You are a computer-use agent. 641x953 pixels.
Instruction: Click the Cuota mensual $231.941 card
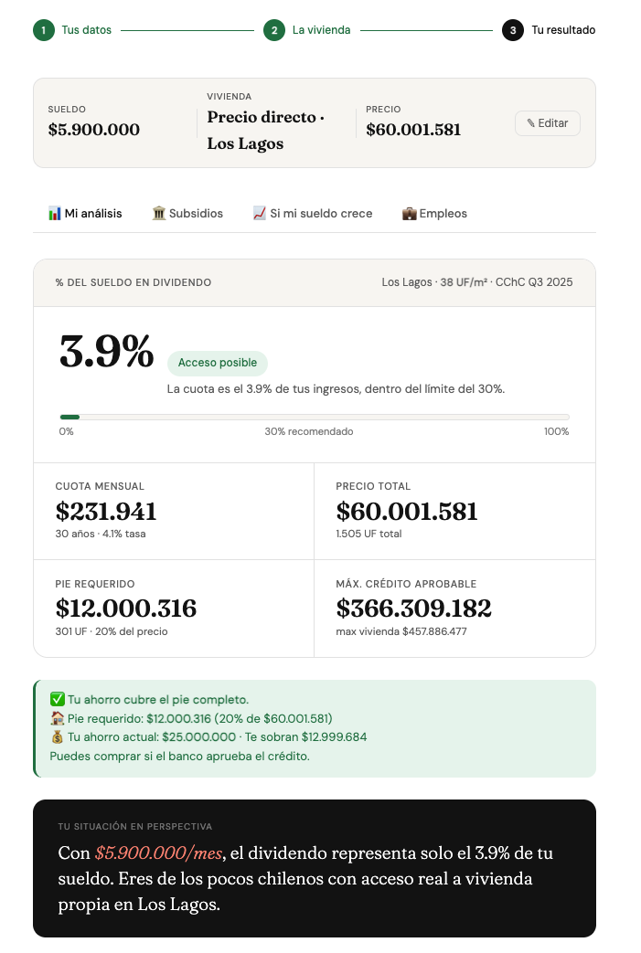pos(174,511)
